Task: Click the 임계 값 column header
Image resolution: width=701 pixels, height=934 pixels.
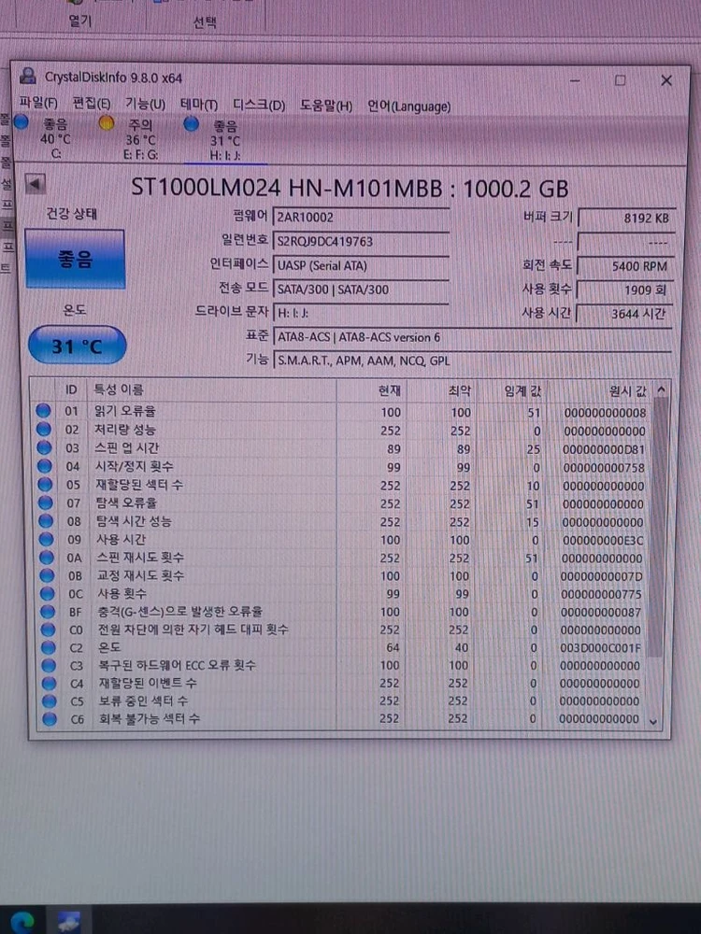Action: (511, 391)
